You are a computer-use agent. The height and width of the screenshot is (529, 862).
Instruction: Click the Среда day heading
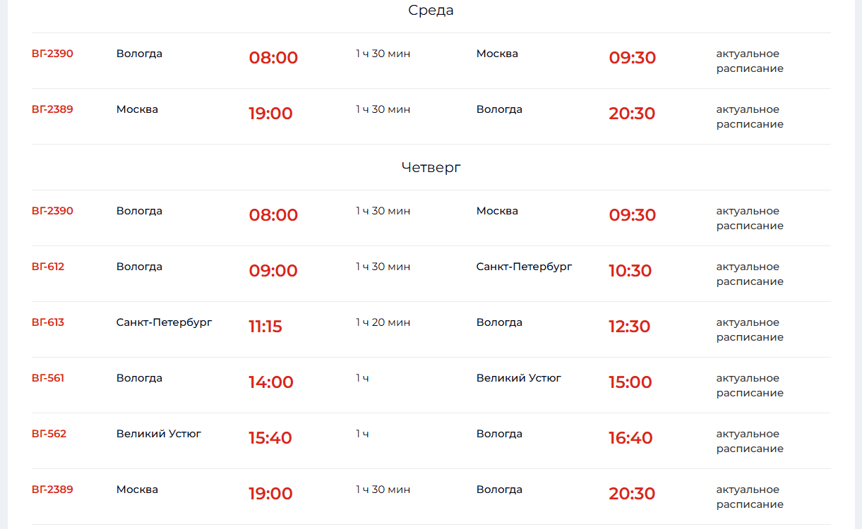point(431,11)
